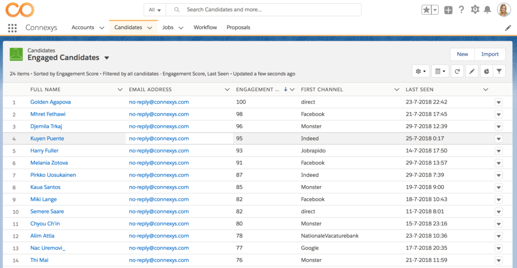Click the global create plus icon
The image size is (517, 268).
[448, 10]
